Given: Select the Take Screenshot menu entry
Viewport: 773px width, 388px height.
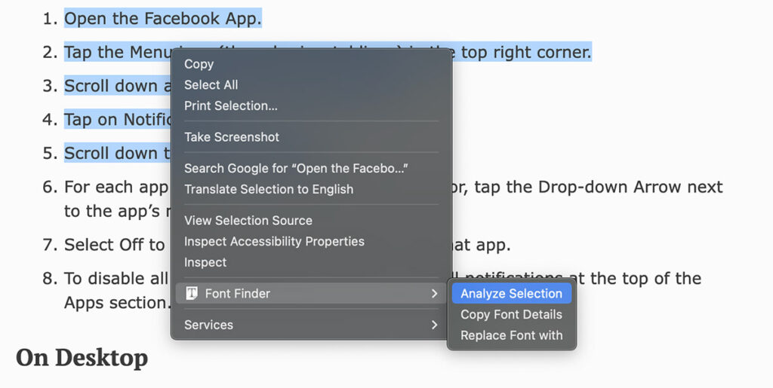Looking at the screenshot, I should (x=231, y=137).
